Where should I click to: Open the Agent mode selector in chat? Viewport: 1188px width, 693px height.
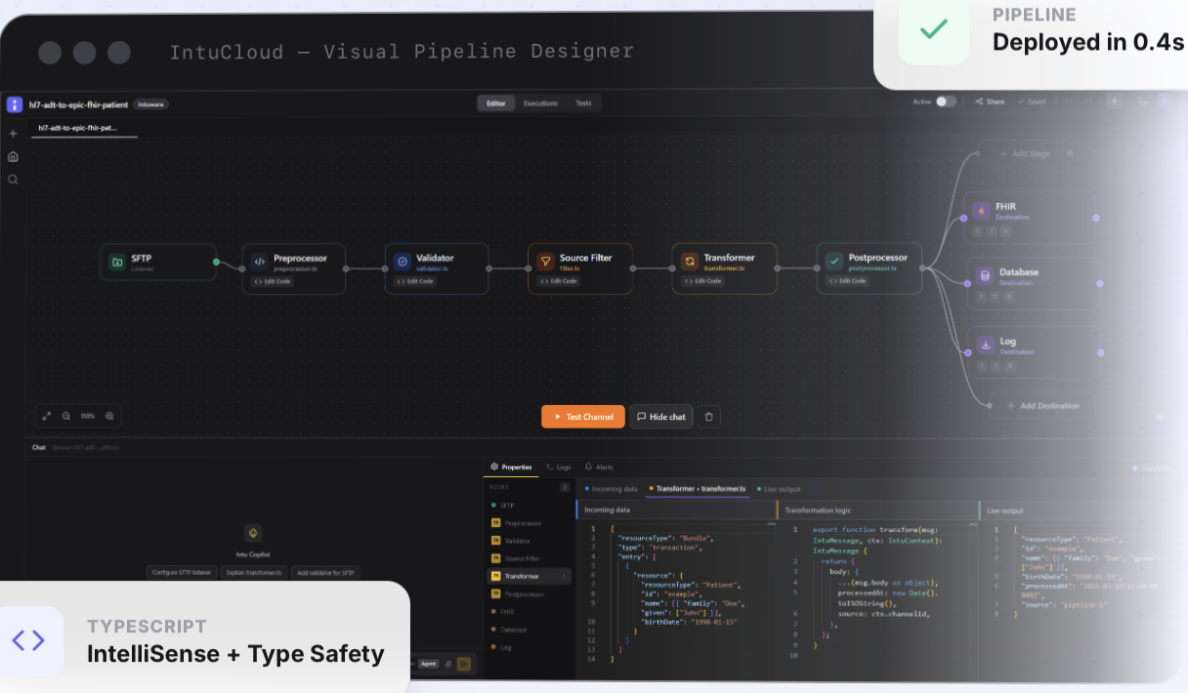pyautogui.click(x=429, y=664)
